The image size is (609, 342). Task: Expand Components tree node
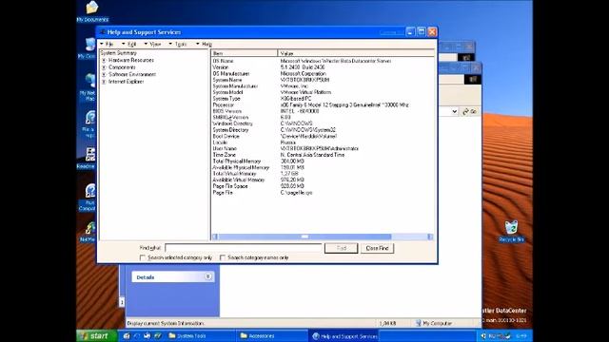tap(104, 67)
